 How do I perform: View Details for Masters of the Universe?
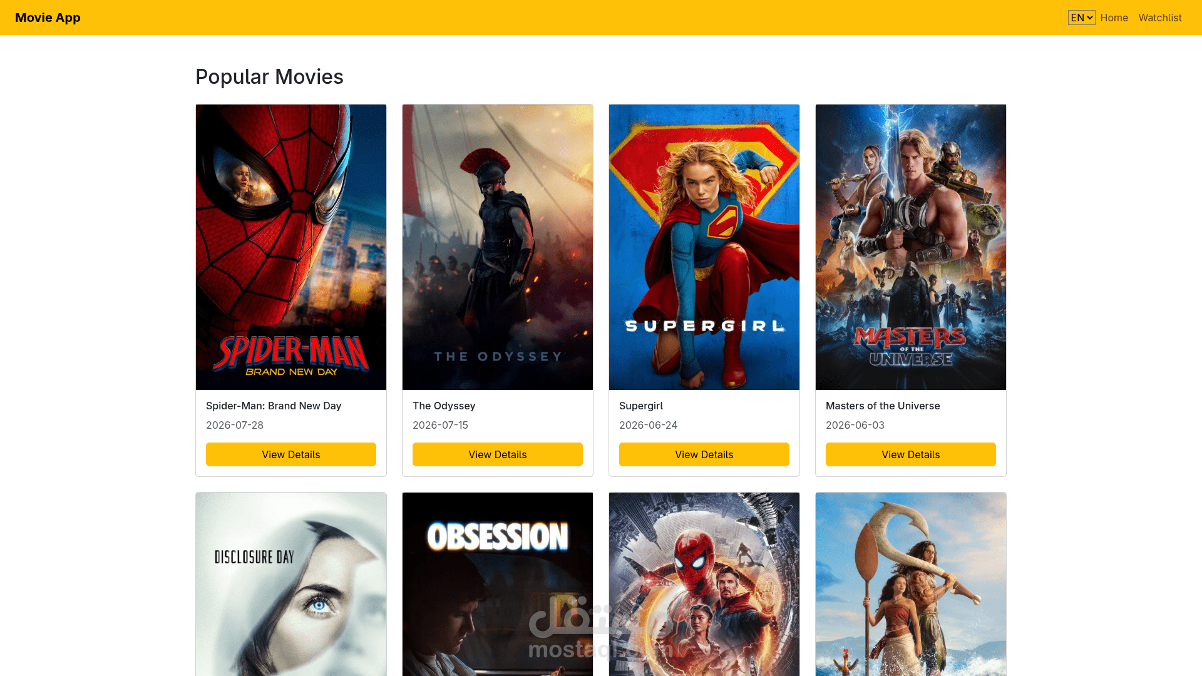pyautogui.click(x=911, y=454)
